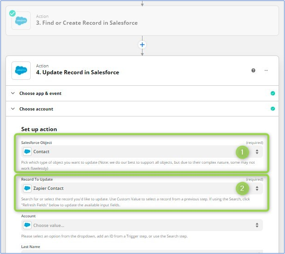Click the Account field label
Viewport: 285px width, 254px height.
28,216
